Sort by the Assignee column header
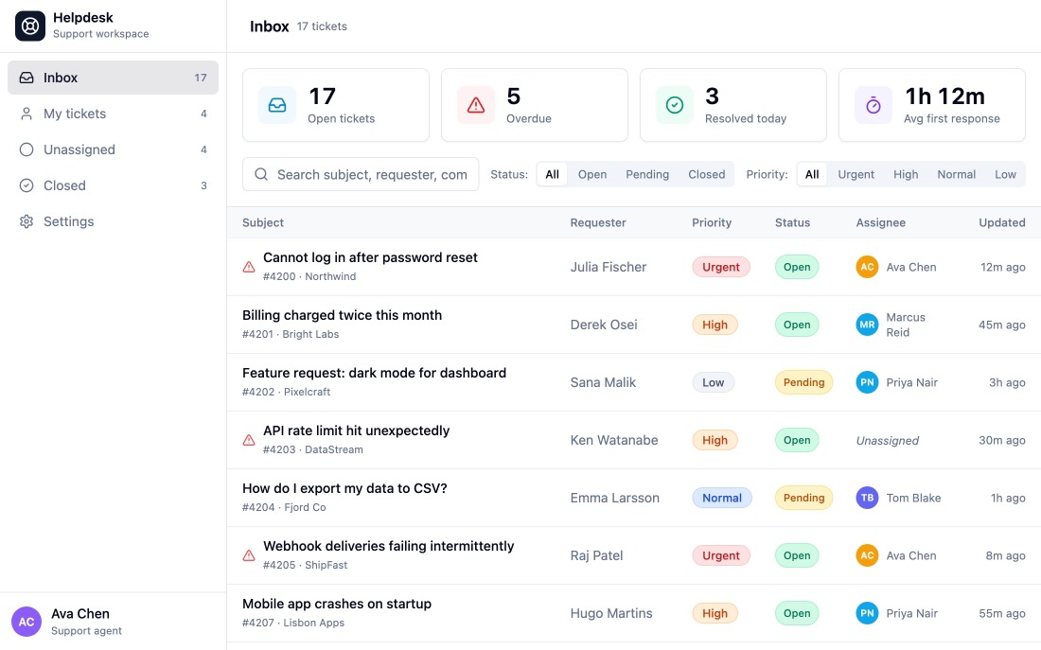 (880, 222)
